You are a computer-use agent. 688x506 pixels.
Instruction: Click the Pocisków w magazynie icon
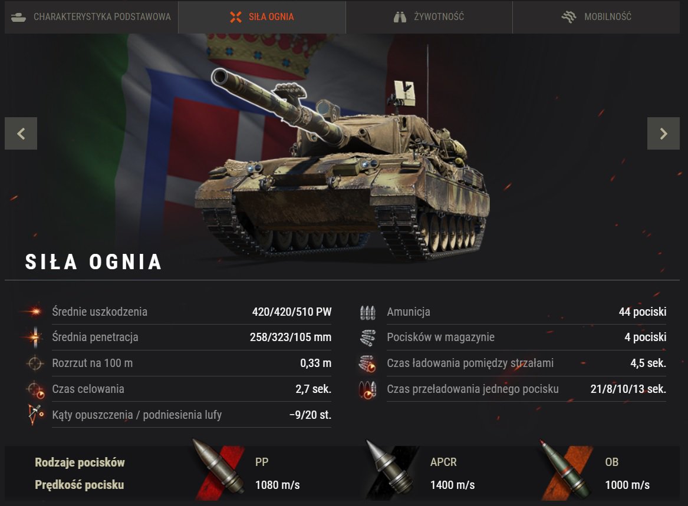[x=368, y=338]
